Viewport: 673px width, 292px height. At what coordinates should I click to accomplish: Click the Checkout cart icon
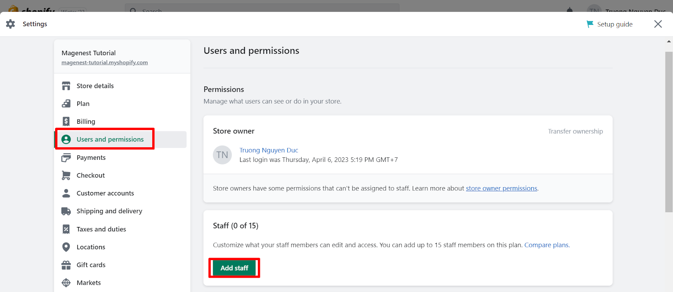[x=66, y=175]
